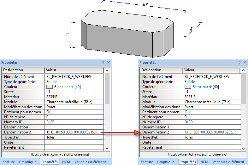Select Dénomination 2 label in right panel
248x165 pixels.
pyautogui.click(x=156, y=132)
